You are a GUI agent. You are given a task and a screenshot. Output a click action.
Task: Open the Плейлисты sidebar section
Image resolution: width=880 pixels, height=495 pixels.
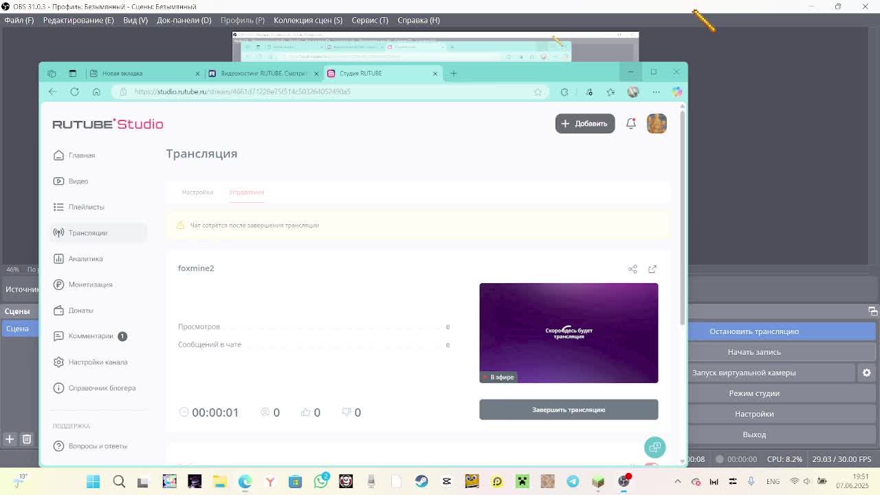coord(79,207)
